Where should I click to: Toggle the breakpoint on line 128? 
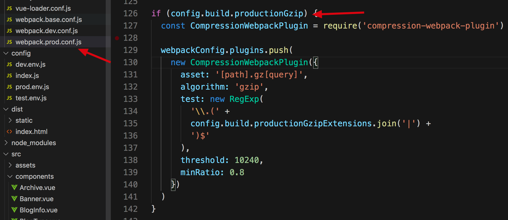pyautogui.click(x=117, y=38)
